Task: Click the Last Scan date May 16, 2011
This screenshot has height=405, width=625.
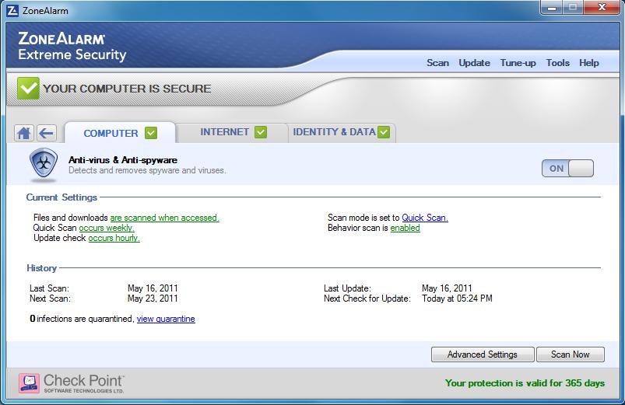Action: click(153, 288)
